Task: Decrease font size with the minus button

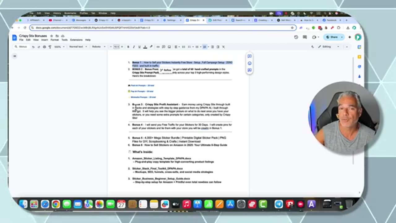Action: coord(111,47)
